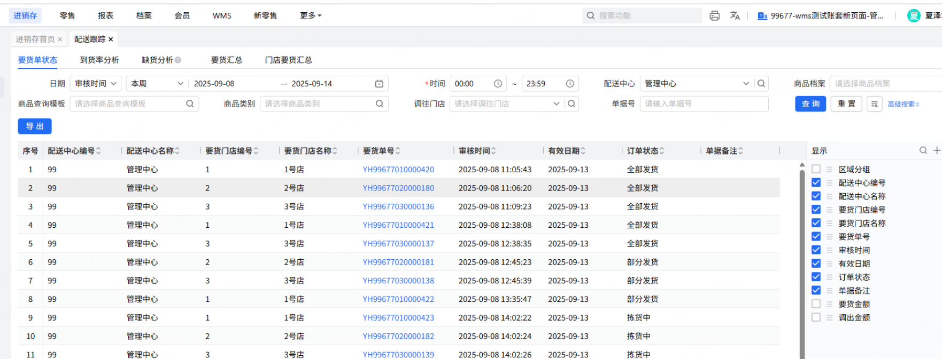Open order link YH99677010000420

[398, 170]
